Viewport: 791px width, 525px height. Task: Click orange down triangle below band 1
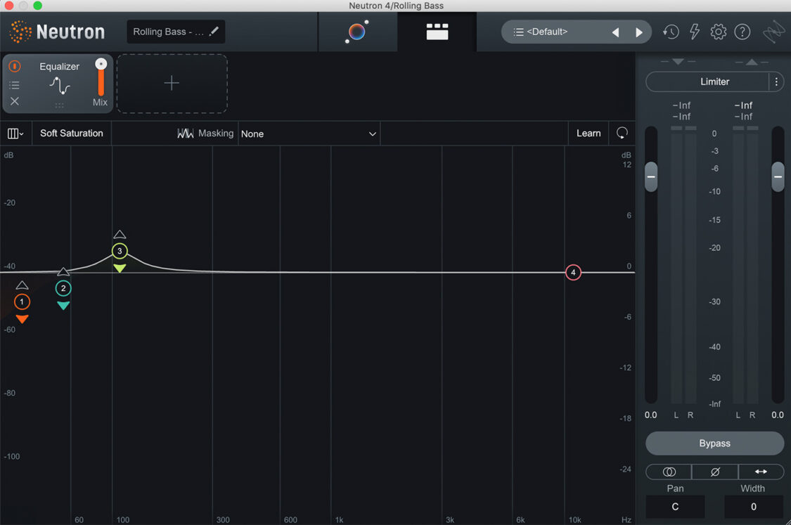(x=22, y=319)
